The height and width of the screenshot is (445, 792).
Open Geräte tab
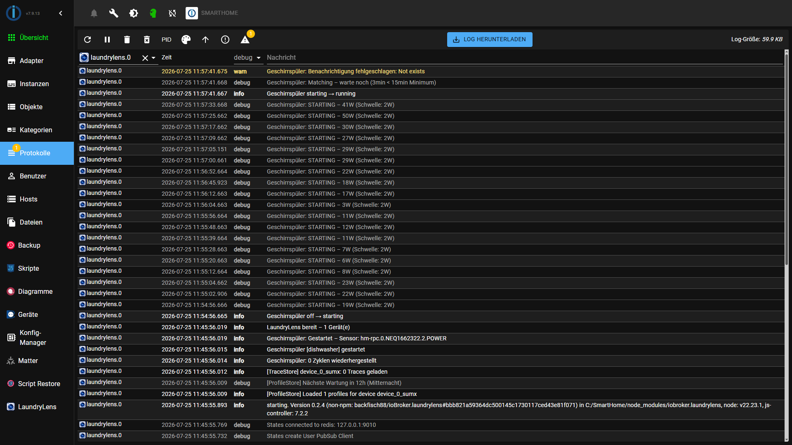pos(37,314)
